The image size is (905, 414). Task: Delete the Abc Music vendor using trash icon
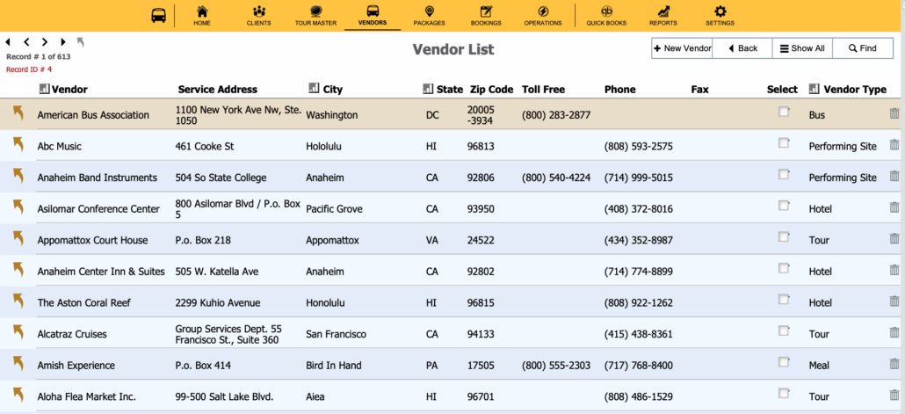pos(894,146)
